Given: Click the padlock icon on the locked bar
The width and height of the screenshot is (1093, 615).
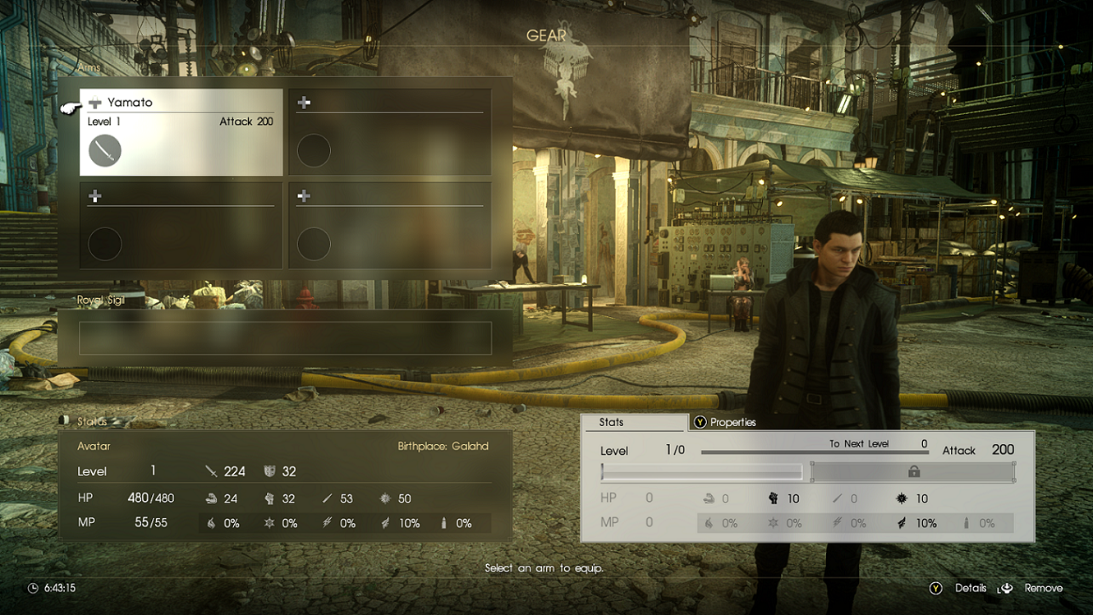Looking at the screenshot, I should [x=913, y=471].
